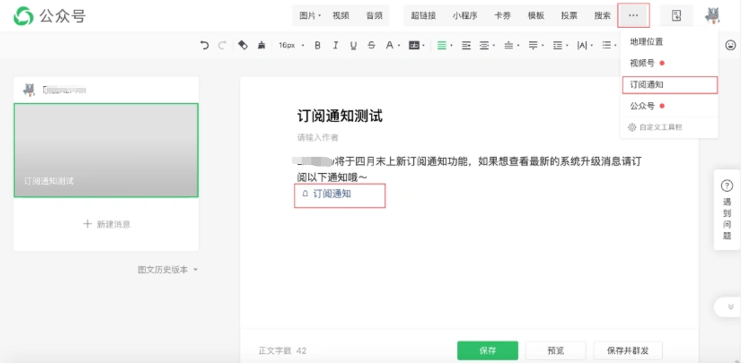Click the first-line indent icon

[466, 46]
